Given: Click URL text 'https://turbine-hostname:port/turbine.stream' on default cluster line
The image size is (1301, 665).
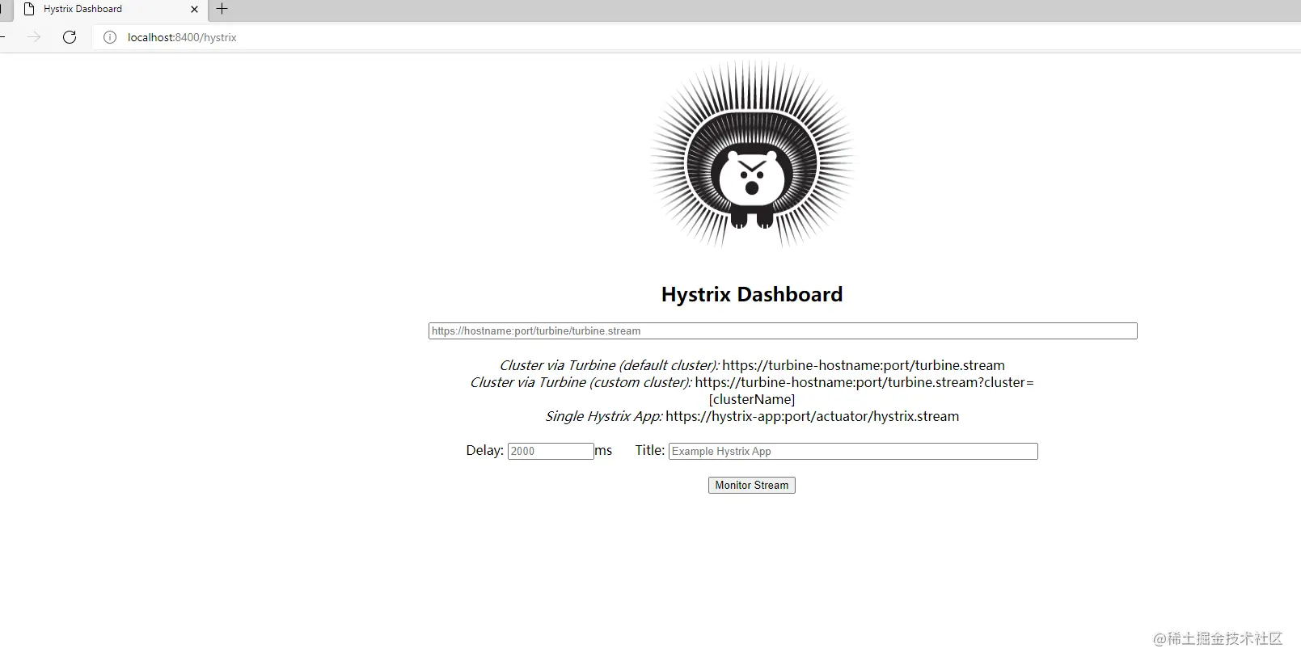Looking at the screenshot, I should click(864, 365).
